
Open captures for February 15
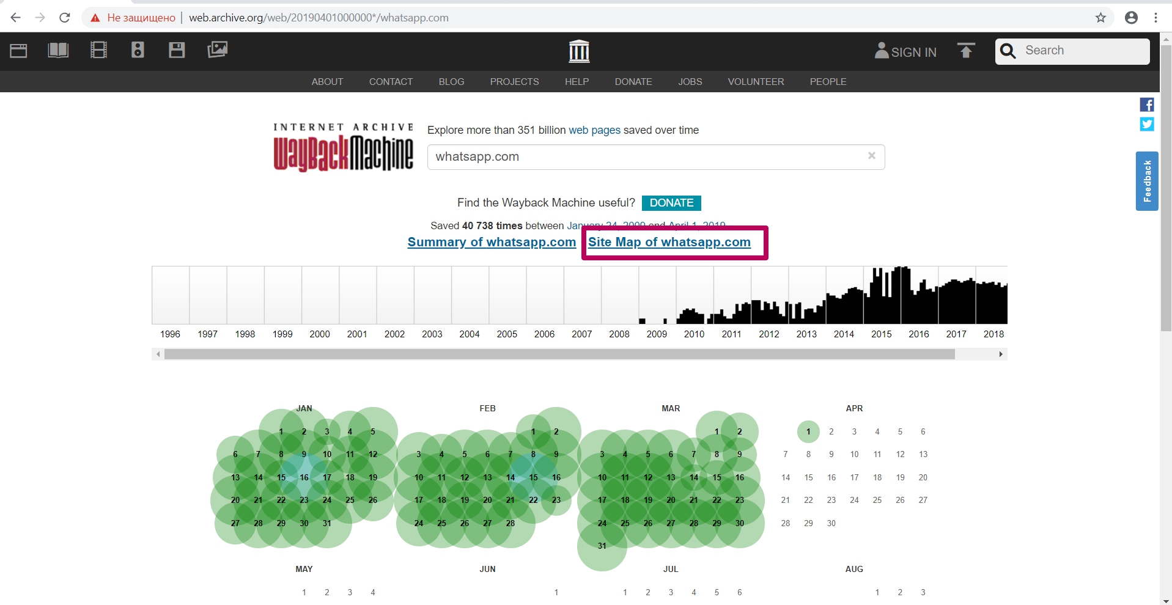(533, 477)
